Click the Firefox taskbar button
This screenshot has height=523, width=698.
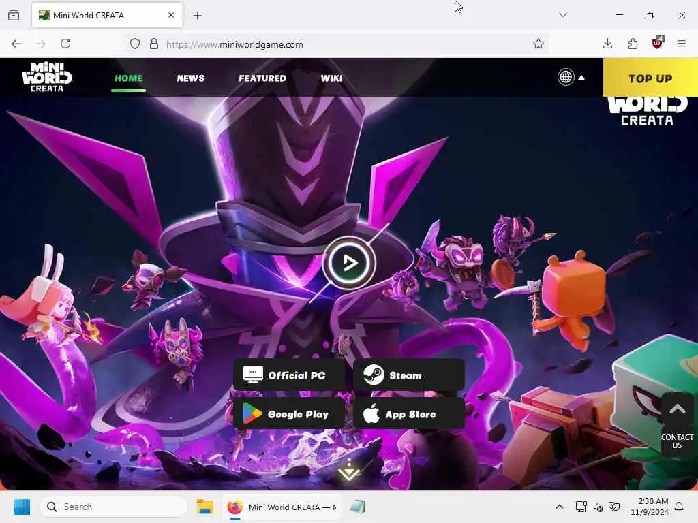click(282, 507)
